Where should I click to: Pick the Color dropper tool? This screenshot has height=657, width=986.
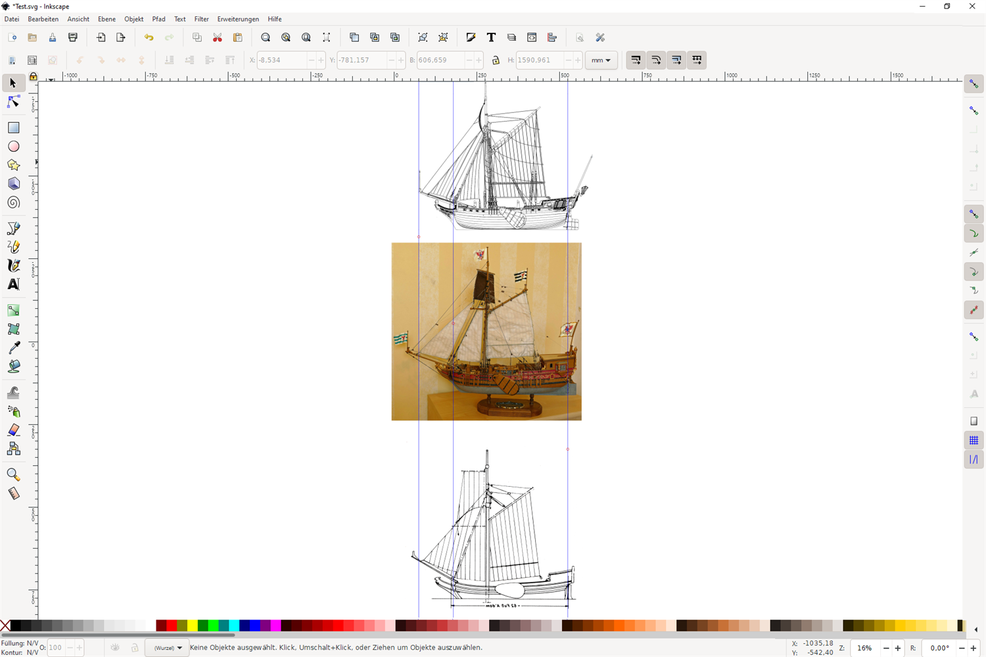coord(13,348)
